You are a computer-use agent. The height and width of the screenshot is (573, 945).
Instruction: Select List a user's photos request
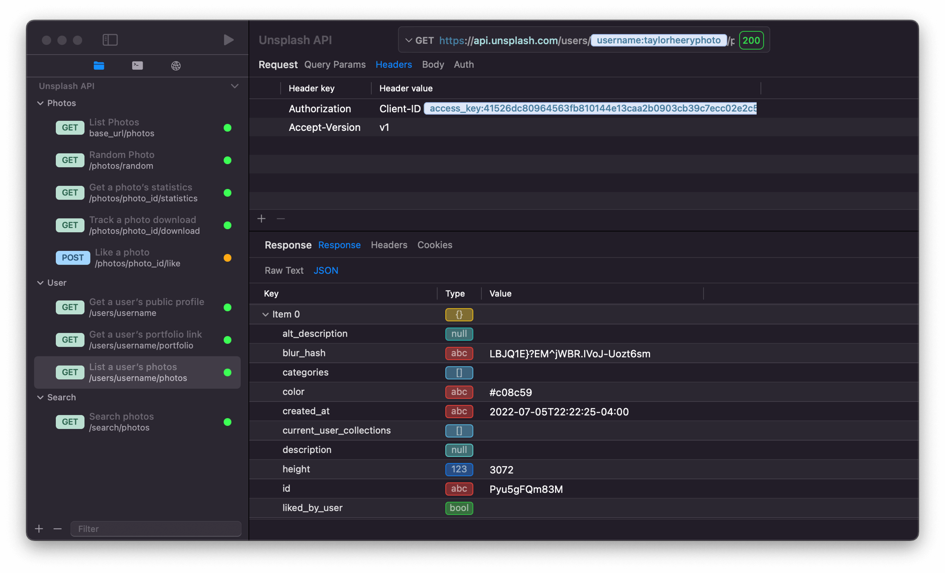click(138, 372)
